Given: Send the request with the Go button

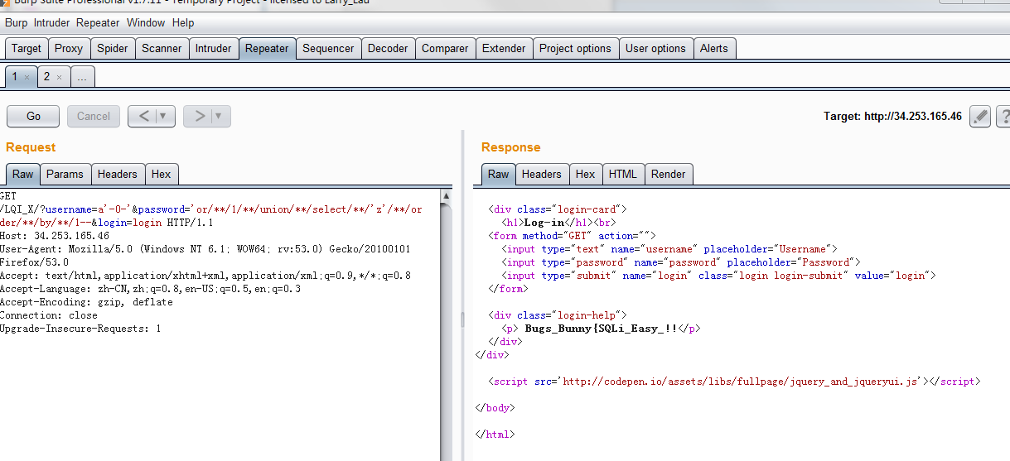Looking at the screenshot, I should pyautogui.click(x=33, y=116).
